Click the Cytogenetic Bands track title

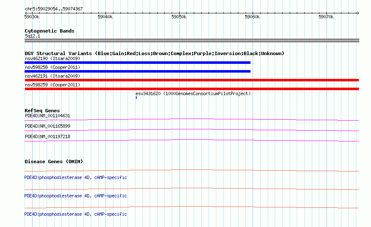pos(50,31)
